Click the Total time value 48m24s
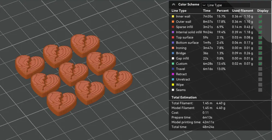This screenshot has height=140, width=272. [208, 127]
